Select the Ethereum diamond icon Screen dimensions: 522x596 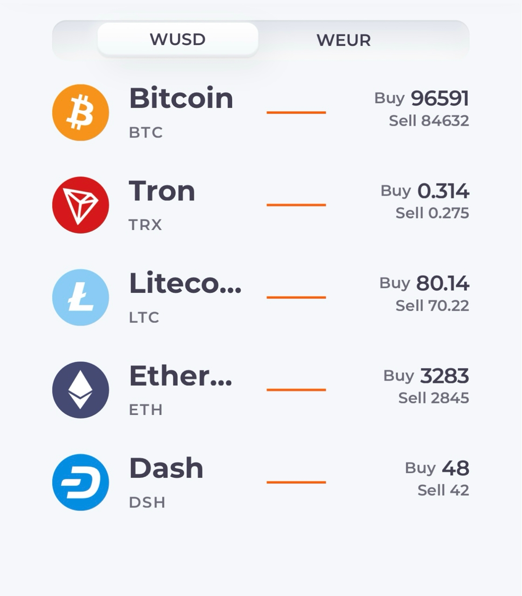click(80, 390)
